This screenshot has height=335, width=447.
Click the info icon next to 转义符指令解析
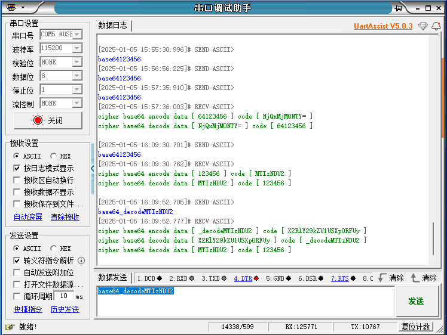point(81,260)
